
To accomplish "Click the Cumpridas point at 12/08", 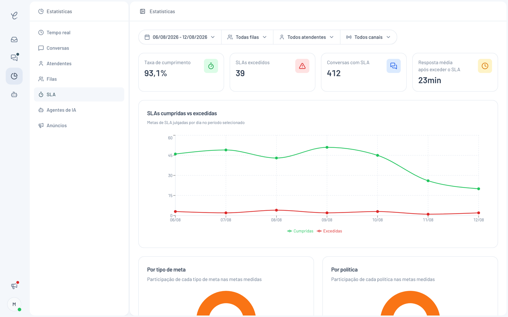I will click(x=479, y=189).
